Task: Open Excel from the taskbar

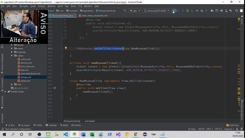Action: pyautogui.click(x=92, y=135)
